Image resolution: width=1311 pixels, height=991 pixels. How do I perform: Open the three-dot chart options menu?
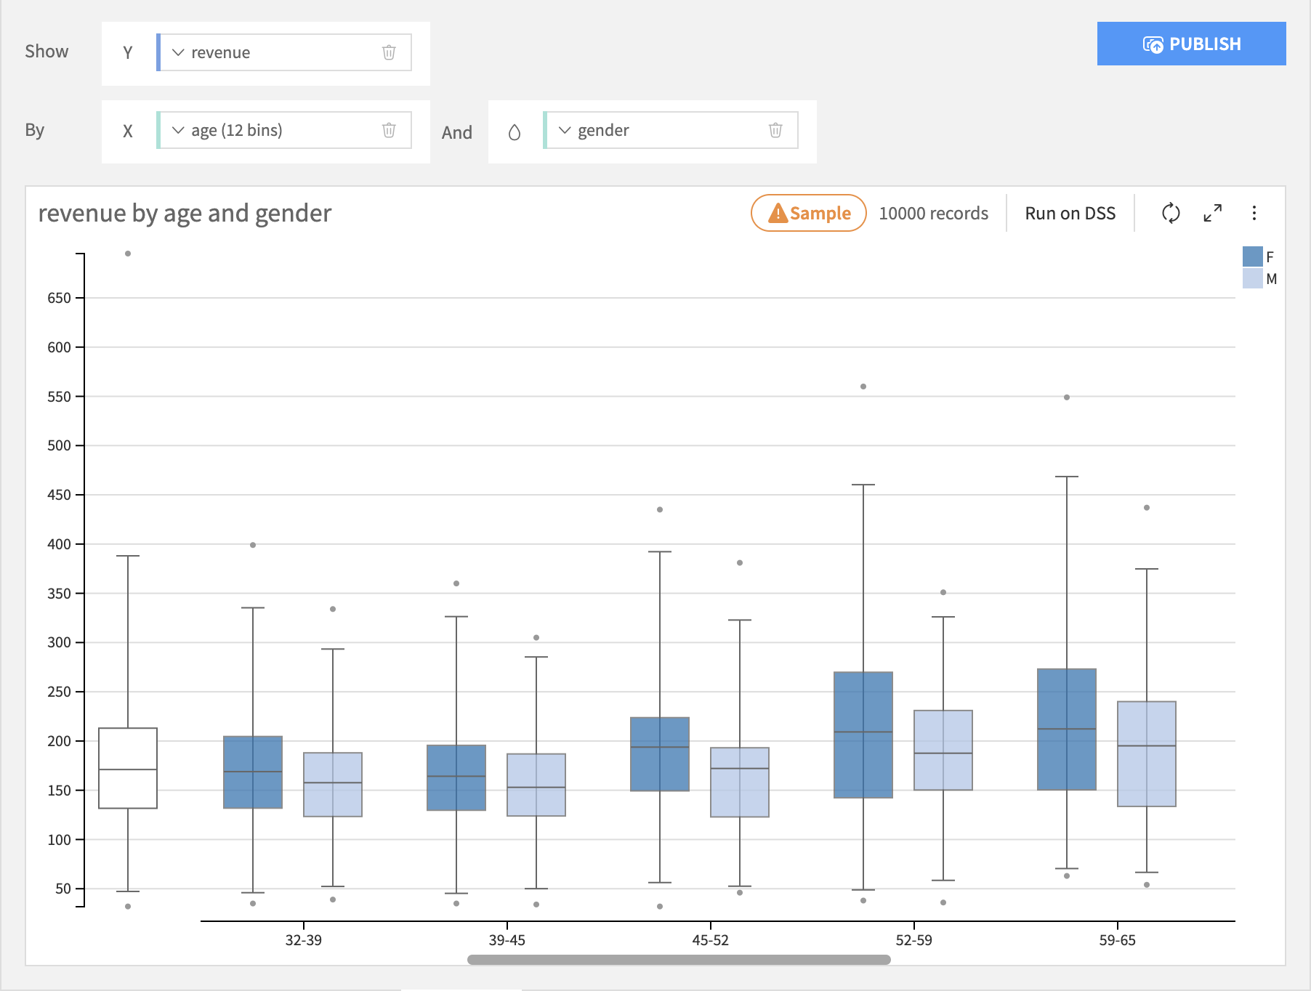tap(1254, 213)
